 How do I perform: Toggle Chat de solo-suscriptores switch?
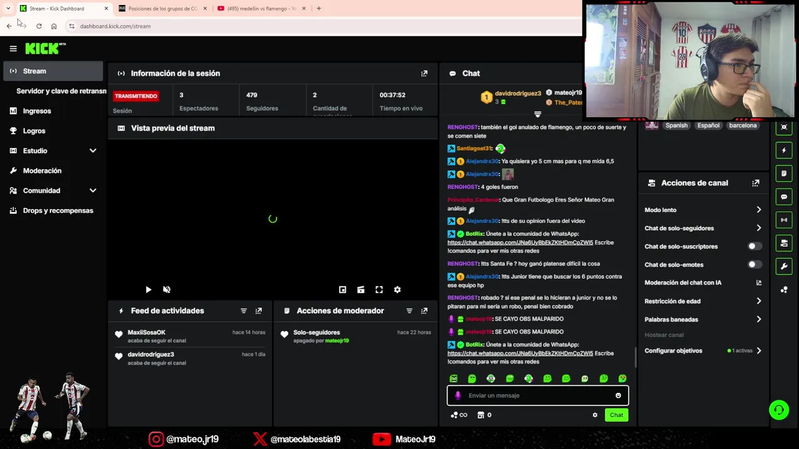[755, 246]
